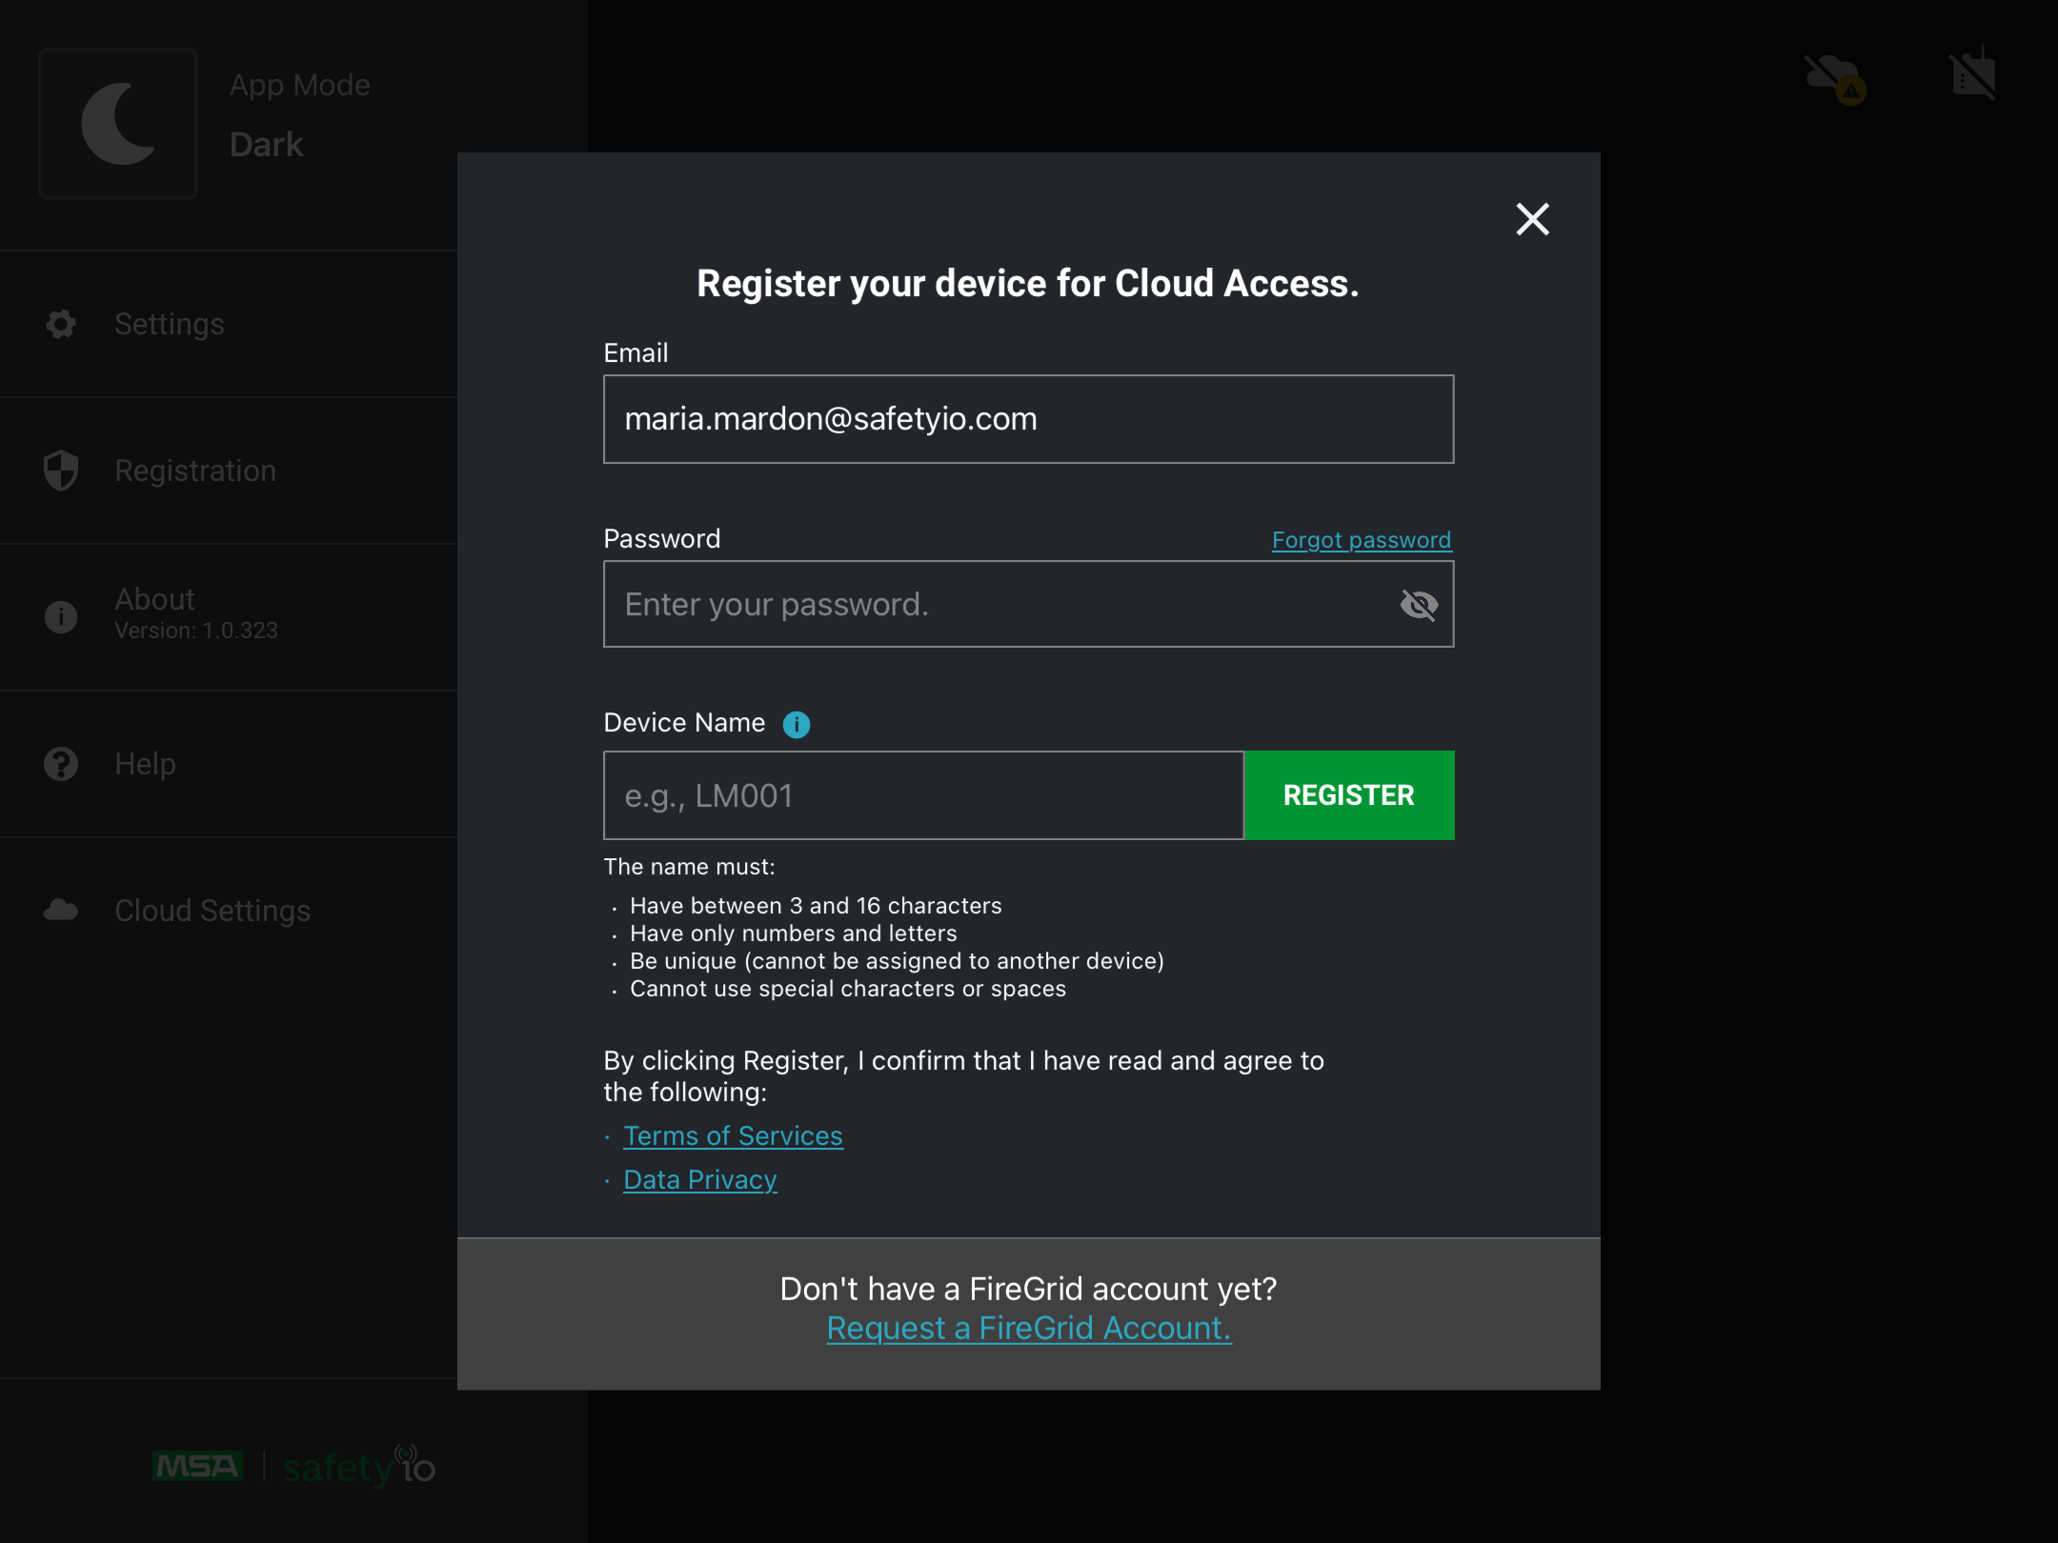Open the Forgot password link
The height and width of the screenshot is (1543, 2058).
(x=1362, y=540)
